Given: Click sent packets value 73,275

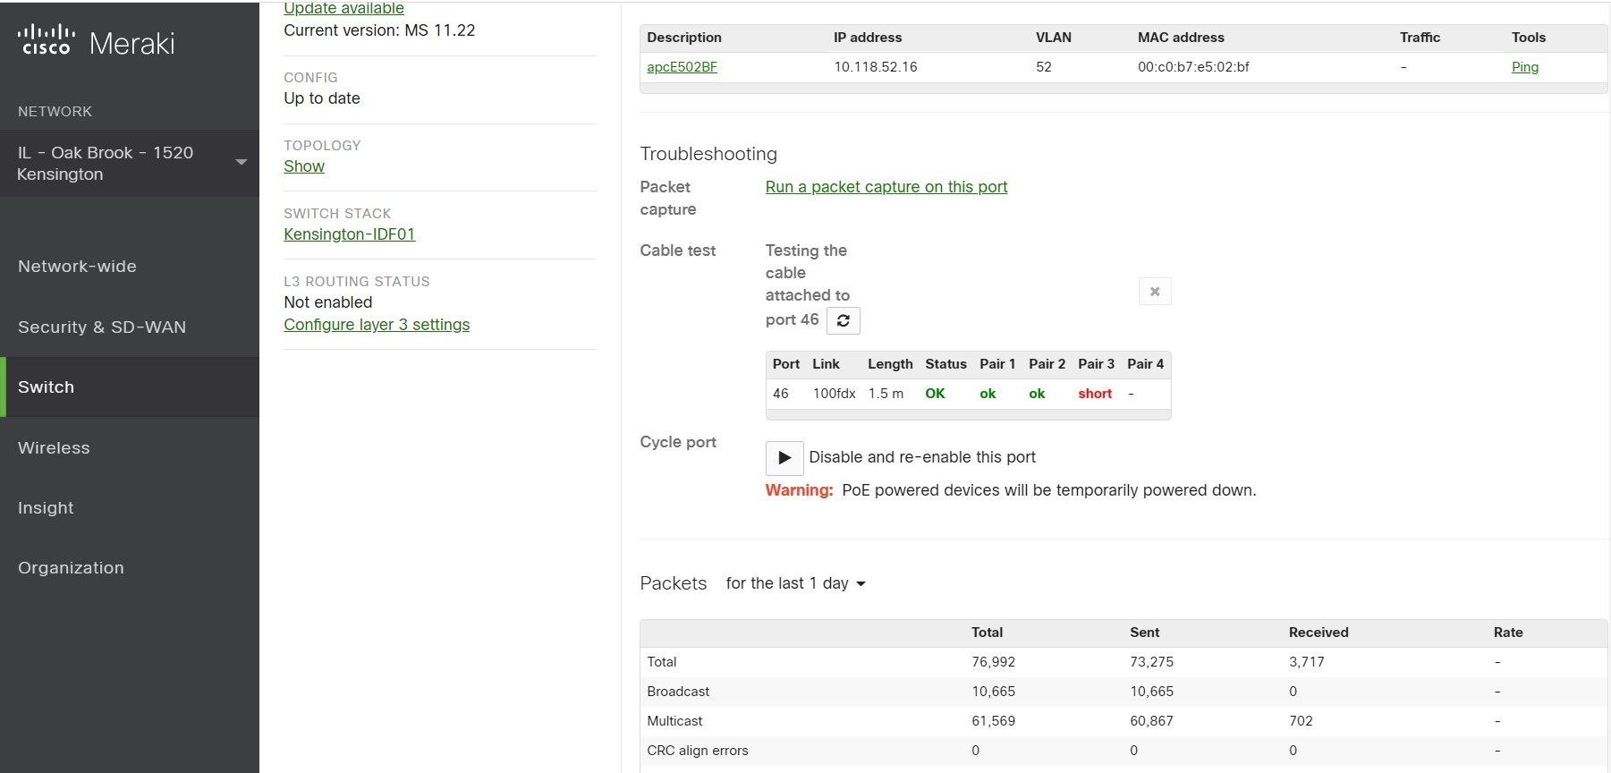Looking at the screenshot, I should point(1151,662).
